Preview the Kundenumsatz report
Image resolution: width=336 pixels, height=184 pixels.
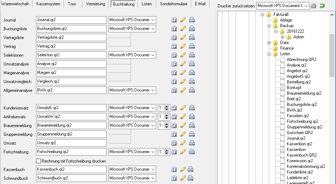tap(174, 108)
